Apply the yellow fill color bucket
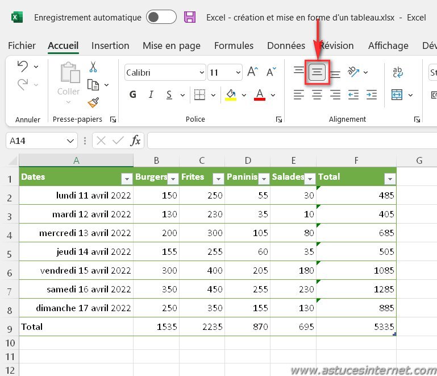 pos(231,95)
